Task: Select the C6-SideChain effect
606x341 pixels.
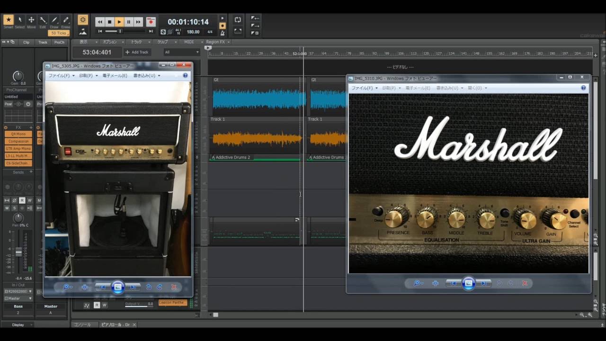Action: click(18, 163)
